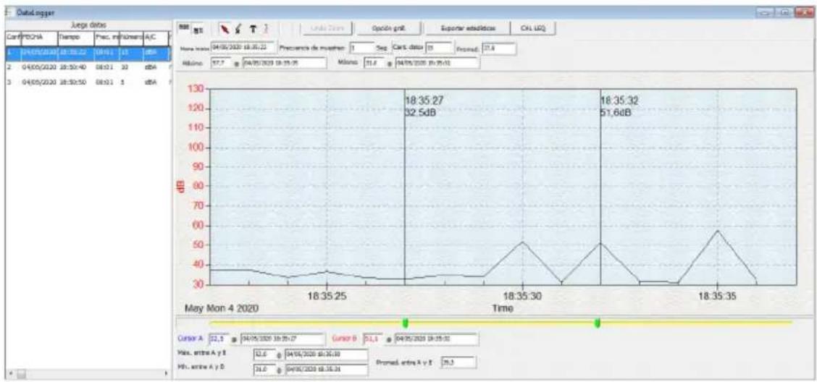
Task: Click the Mín. entre A y B value field
Action: point(264,370)
